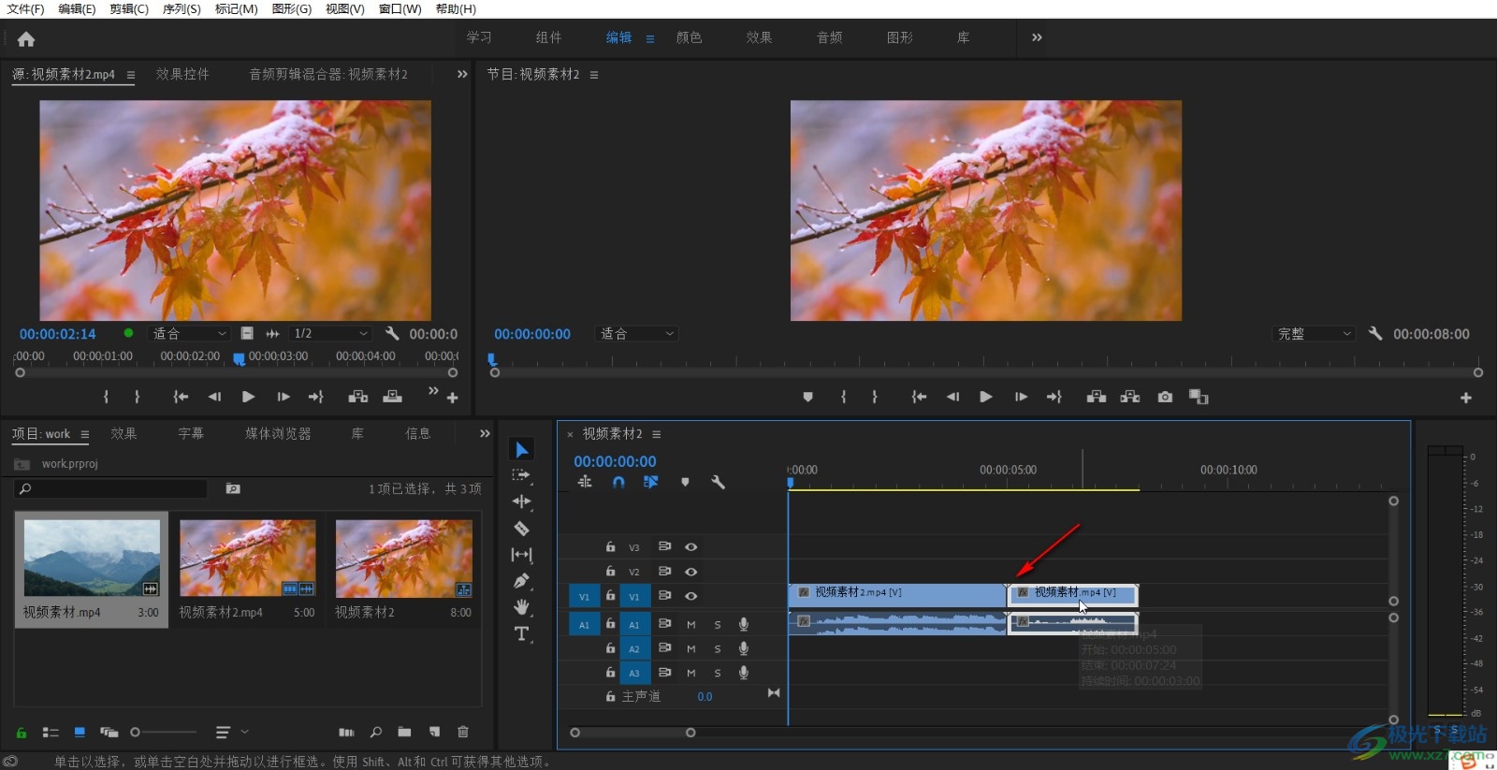
Task: Switch to the 颜色 workspace
Action: coord(690,37)
